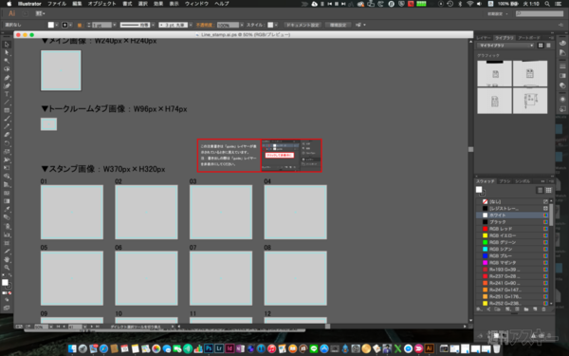Select the Selection tool
This screenshot has height=356, width=569.
(x=7, y=45)
